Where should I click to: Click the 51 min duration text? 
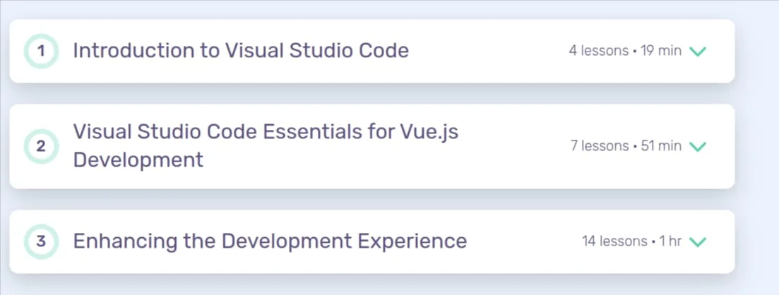pos(661,146)
